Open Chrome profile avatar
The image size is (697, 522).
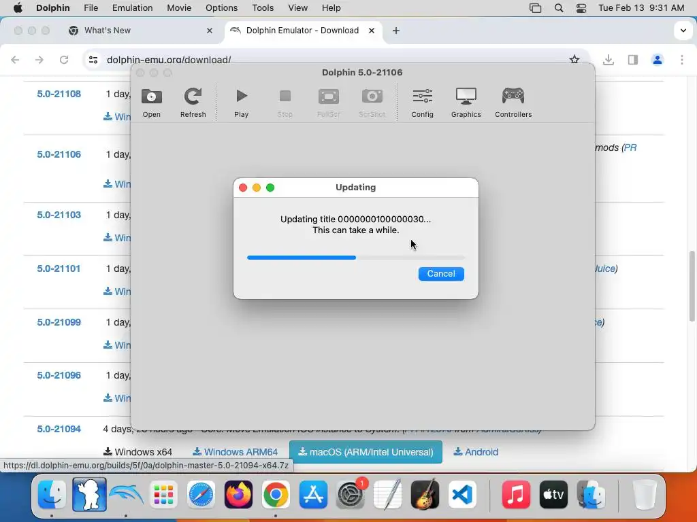coord(658,60)
